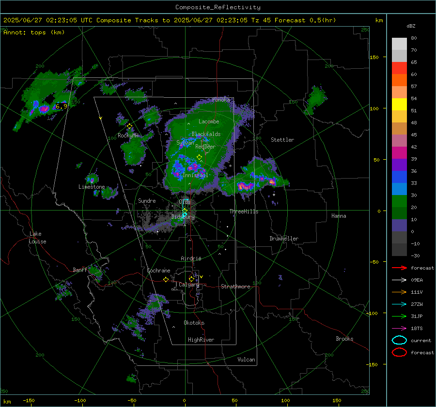Click the Hanna town label
Screen dimensions: 436x407
pos(339,216)
